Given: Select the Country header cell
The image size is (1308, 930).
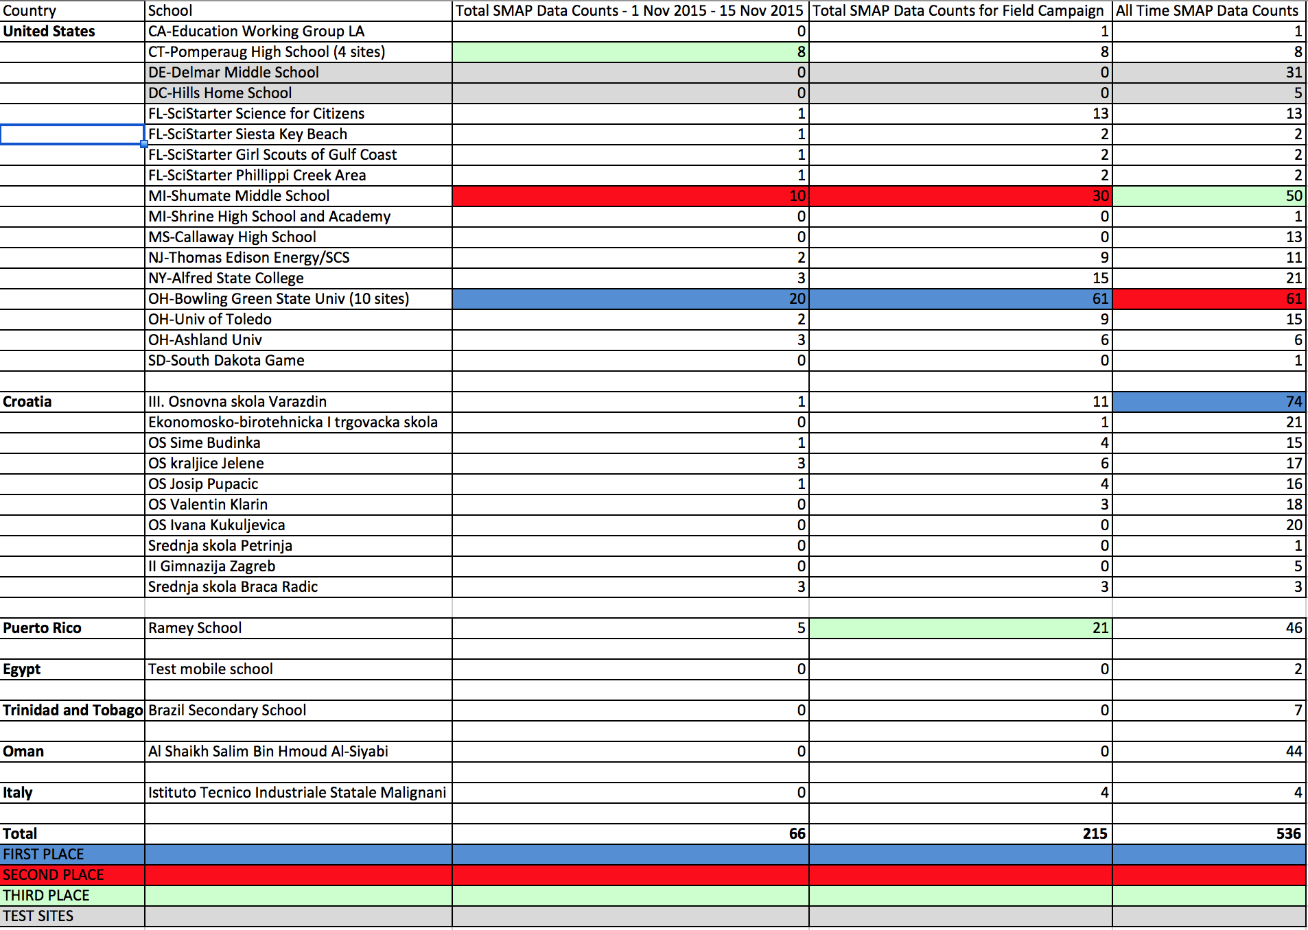Looking at the screenshot, I should [72, 11].
